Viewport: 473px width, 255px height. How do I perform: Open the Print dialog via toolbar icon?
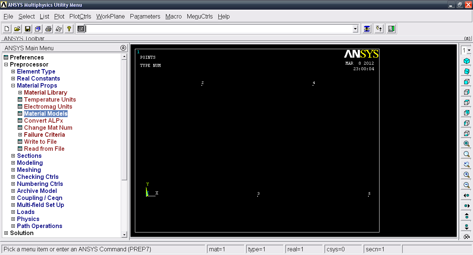click(48, 28)
